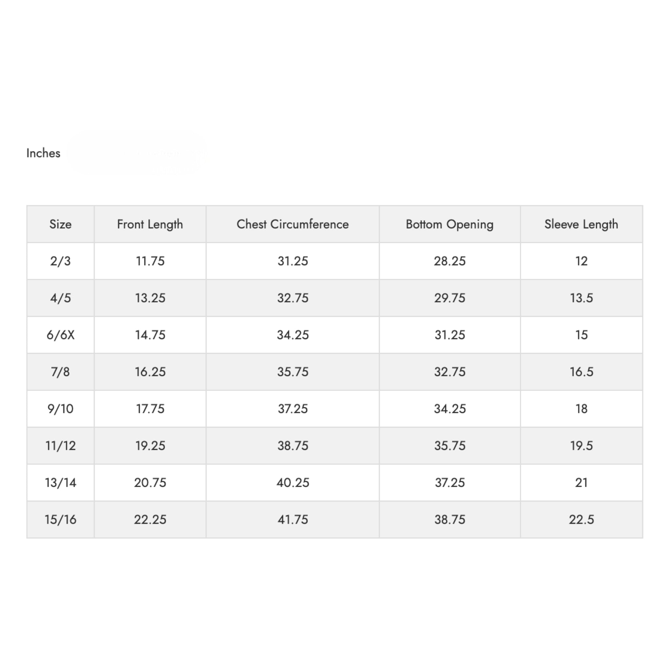The image size is (656, 656).
Task: Click the 29.75 bottom opening cell
Action: coord(450,298)
